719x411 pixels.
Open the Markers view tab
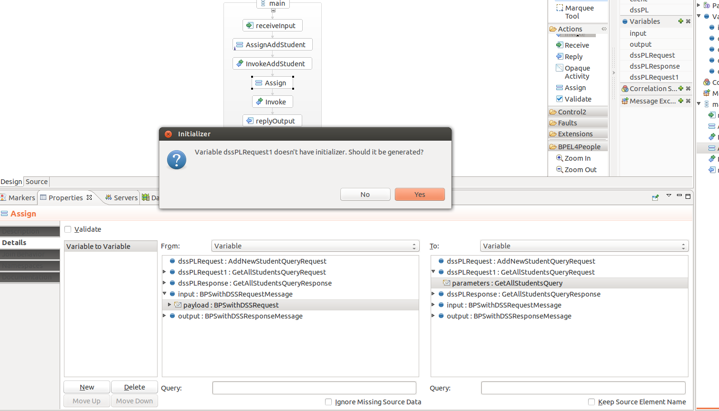click(x=18, y=198)
